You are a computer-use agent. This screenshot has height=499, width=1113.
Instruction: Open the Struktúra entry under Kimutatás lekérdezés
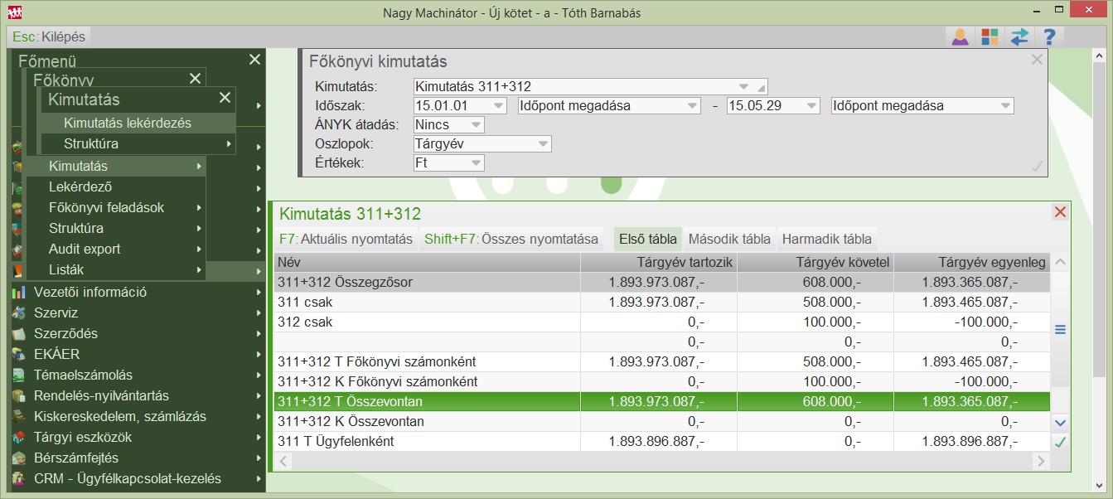138,143
